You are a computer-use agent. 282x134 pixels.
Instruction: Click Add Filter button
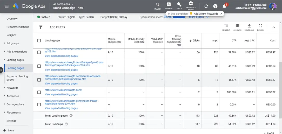pos(57,27)
